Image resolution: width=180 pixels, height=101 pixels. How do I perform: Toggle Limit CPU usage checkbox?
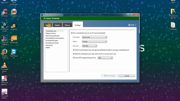74,58
